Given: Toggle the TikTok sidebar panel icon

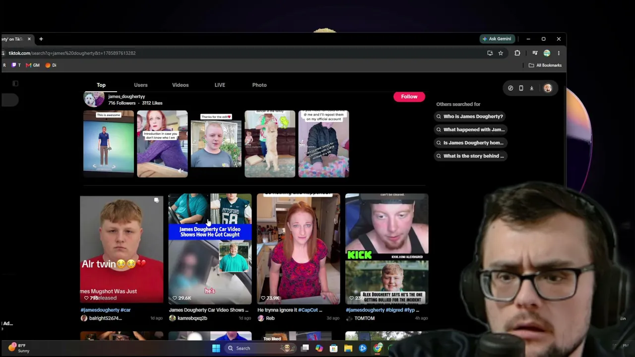Looking at the screenshot, I should [15, 83].
